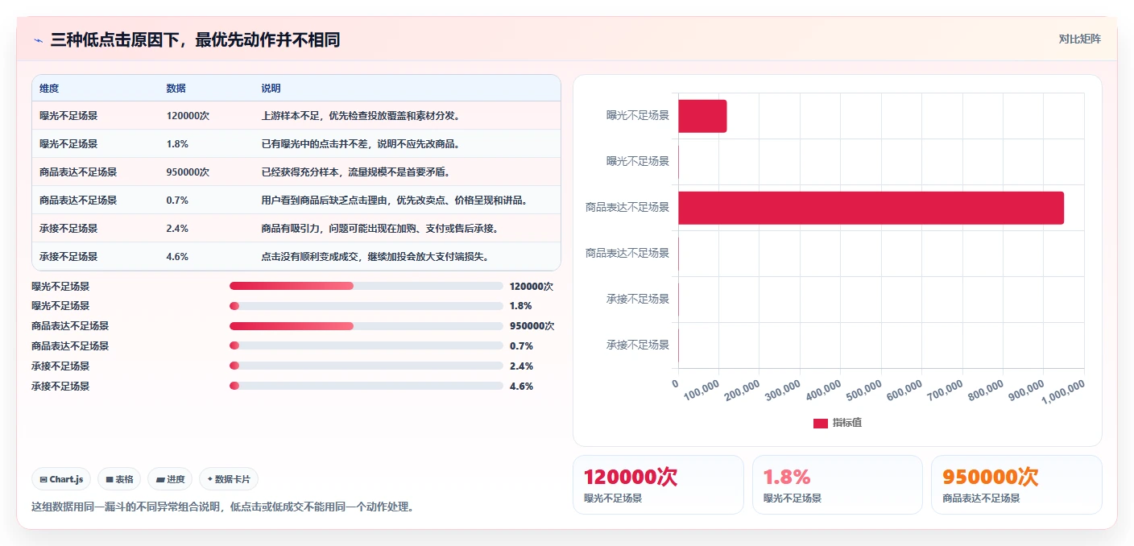Click the red legend swatch for 指标值
This screenshot has width=1134, height=546.
pyautogui.click(x=820, y=423)
